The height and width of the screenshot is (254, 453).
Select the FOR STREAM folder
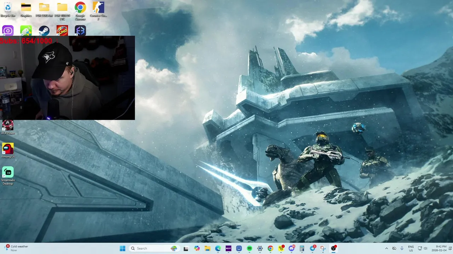(x=44, y=10)
